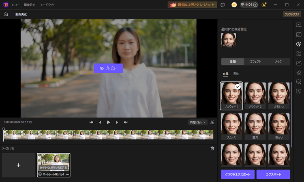Select the 魅力 preset
The width and height of the screenshot is (304, 182).
tap(255, 127)
